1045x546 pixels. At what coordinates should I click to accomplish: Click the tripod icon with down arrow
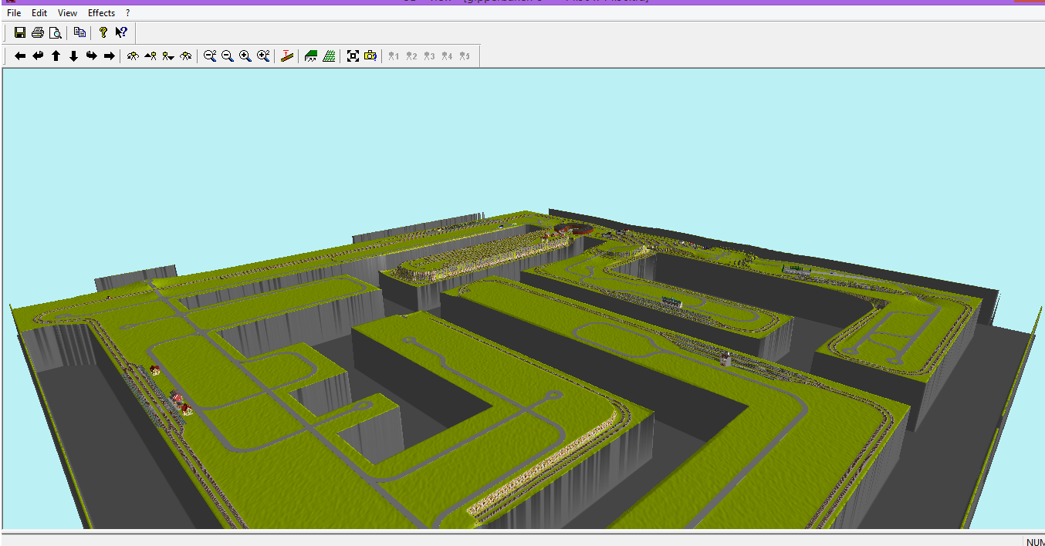(168, 56)
